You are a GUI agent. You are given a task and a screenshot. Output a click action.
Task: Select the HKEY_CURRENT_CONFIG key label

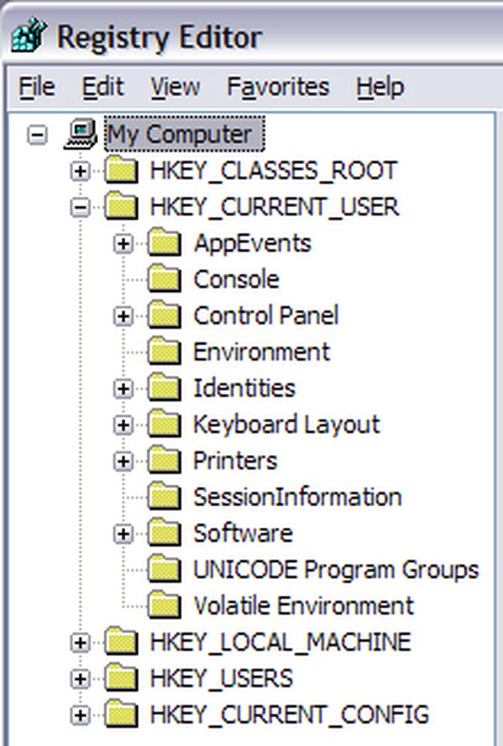[289, 714]
